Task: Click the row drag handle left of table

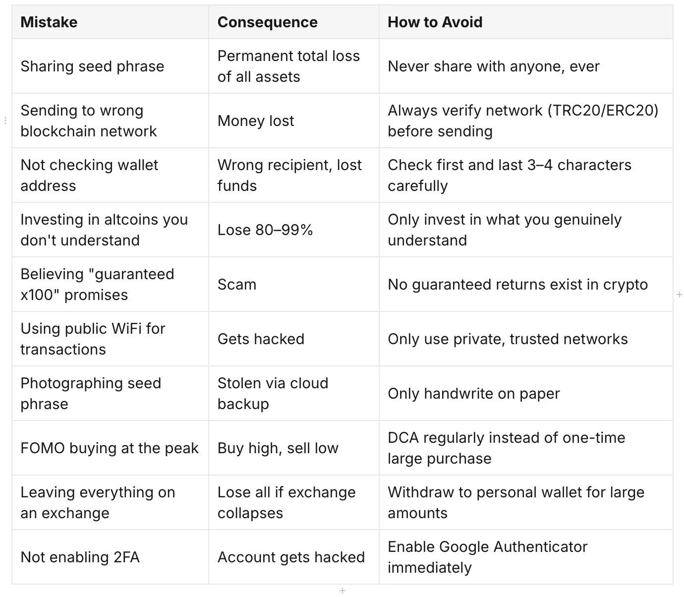Action: tap(5, 120)
